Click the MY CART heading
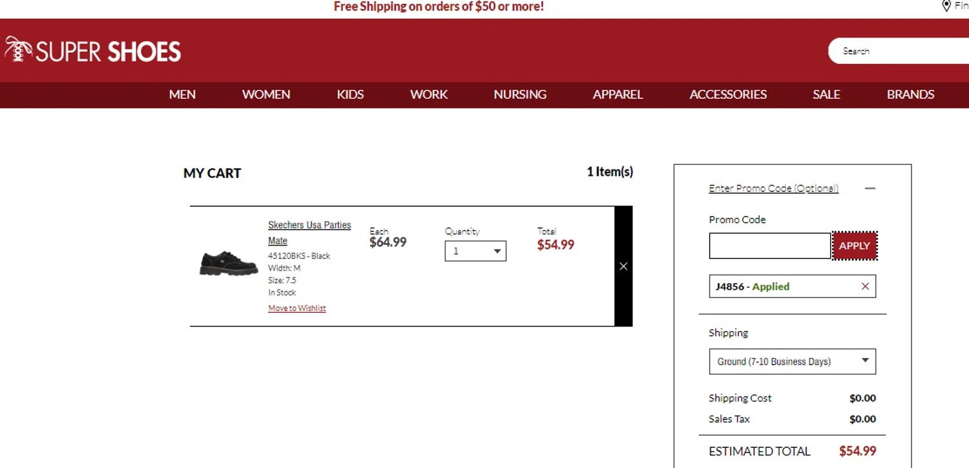 coord(212,173)
